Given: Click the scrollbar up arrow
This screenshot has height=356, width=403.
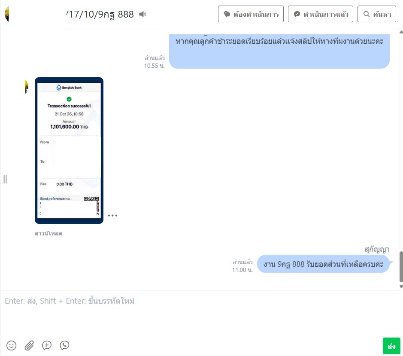Looking at the screenshot, I should coord(401,32).
